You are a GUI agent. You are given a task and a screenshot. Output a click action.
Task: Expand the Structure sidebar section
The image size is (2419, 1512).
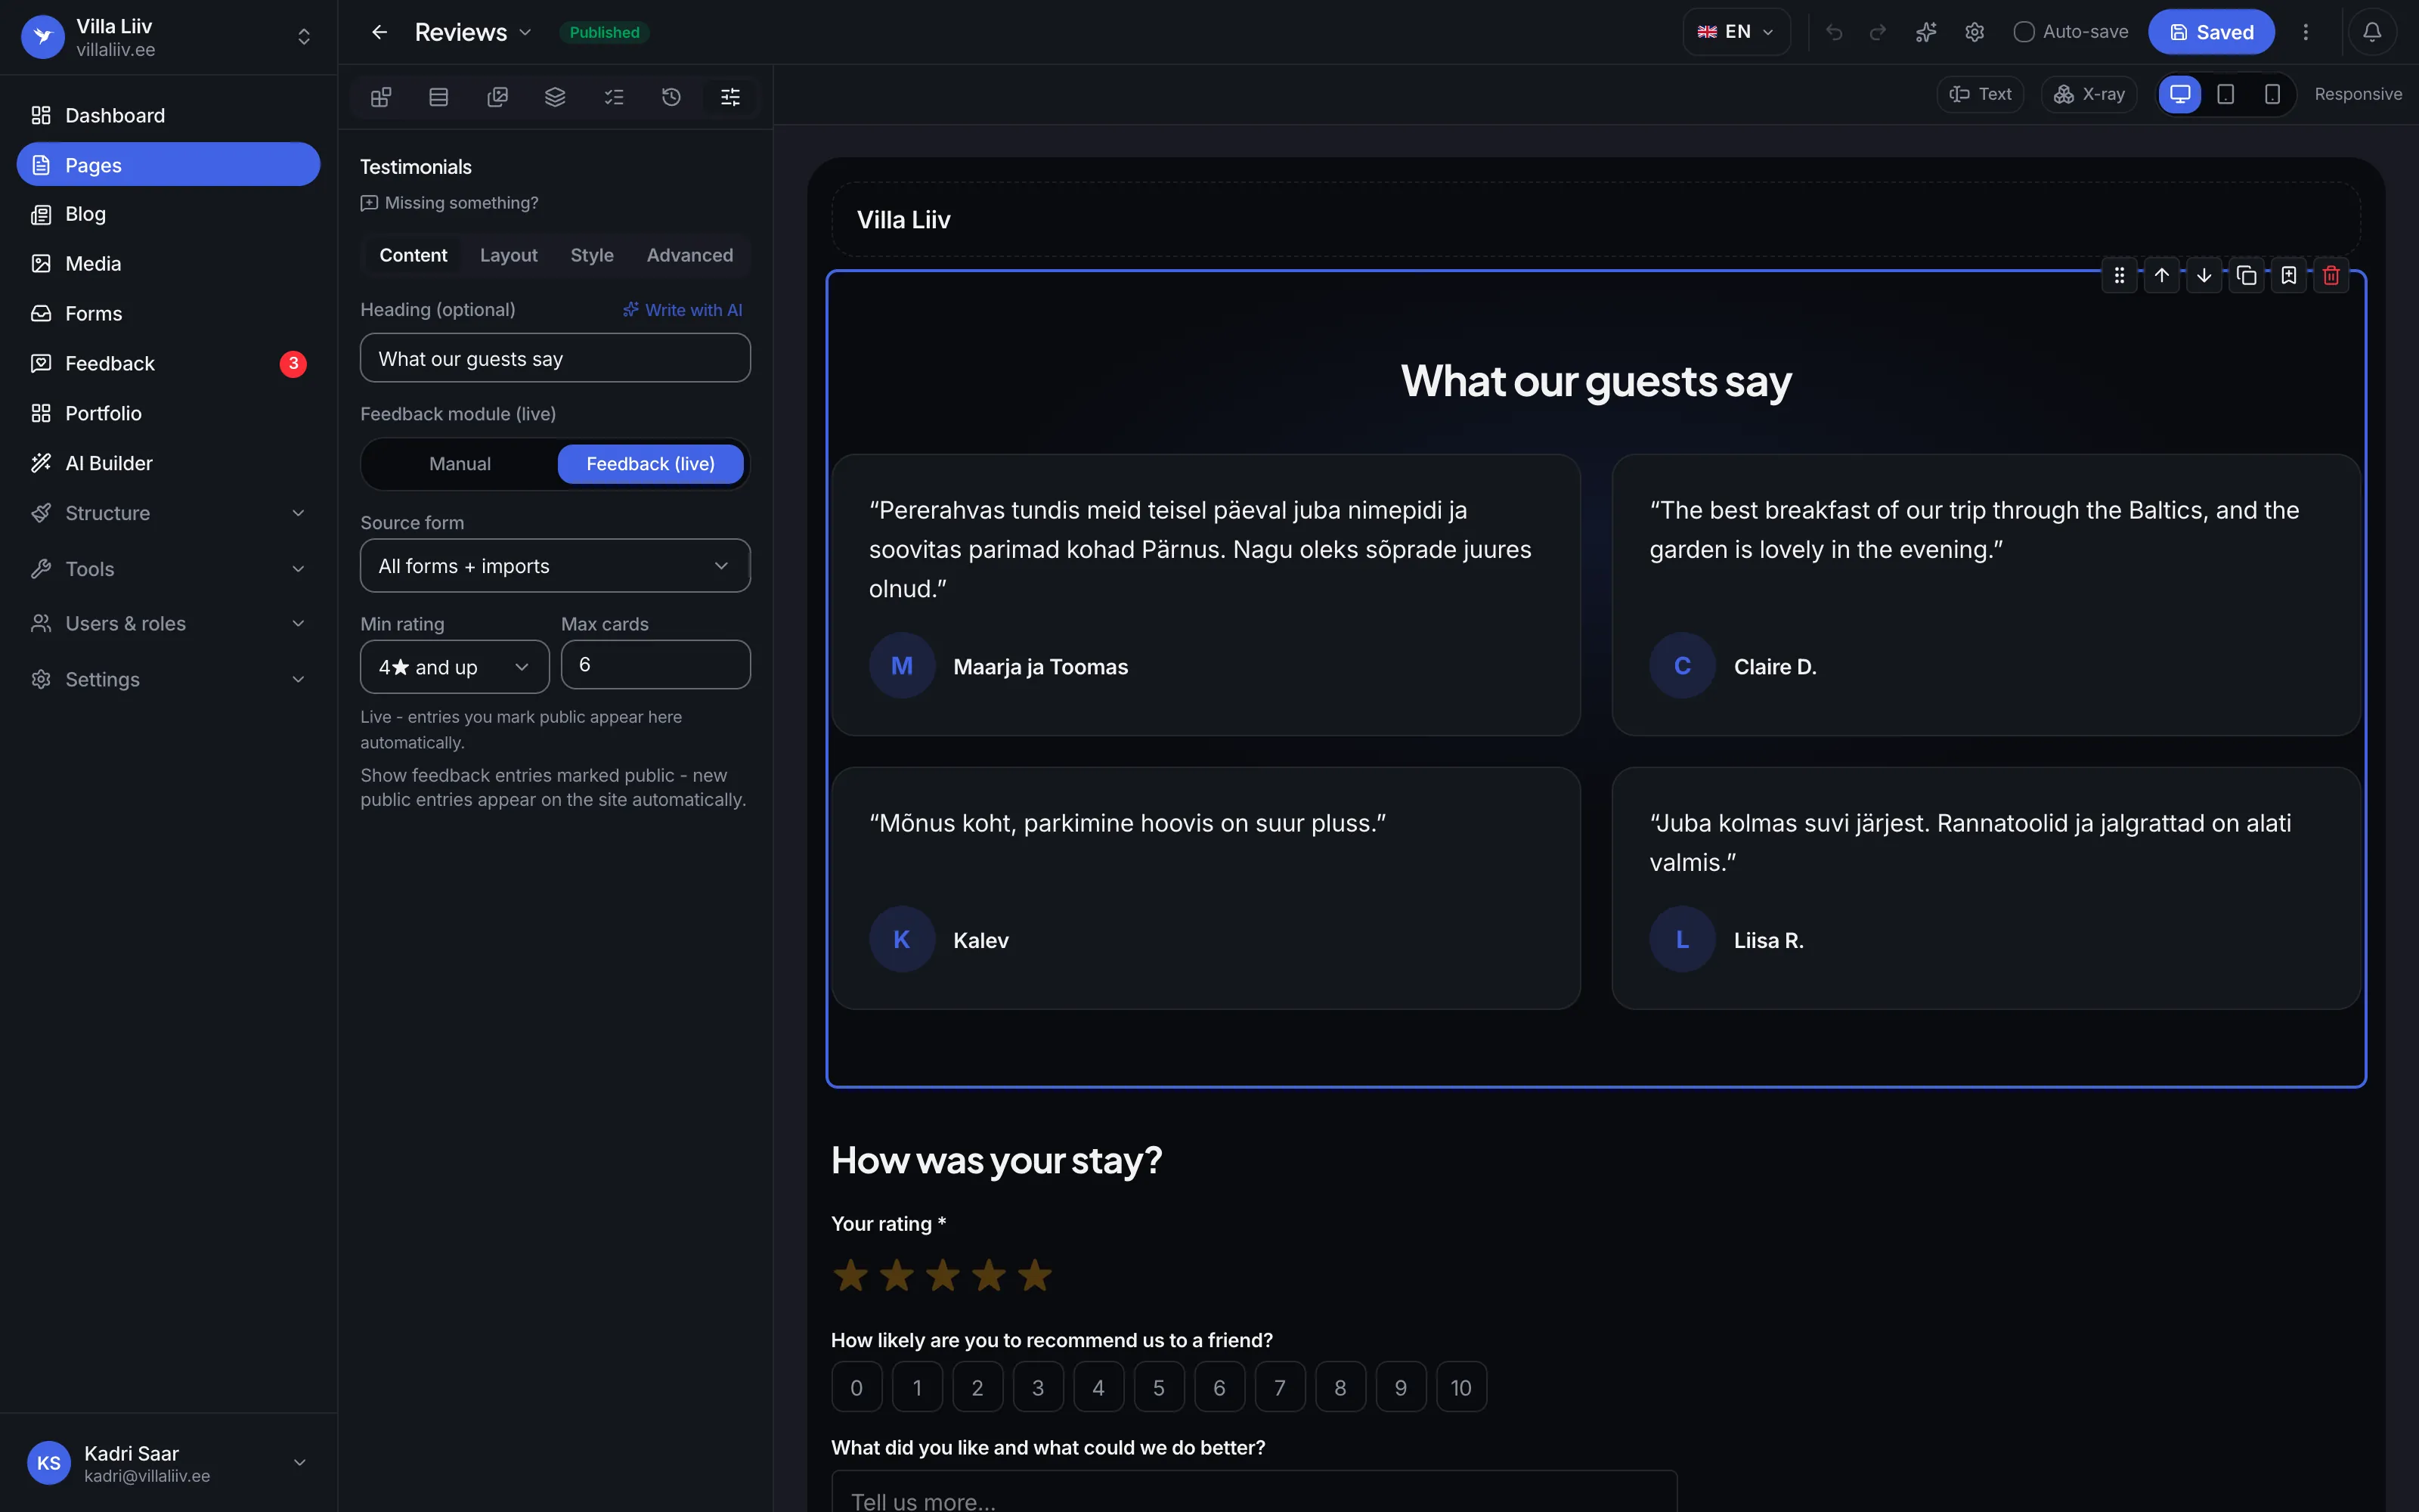point(168,513)
